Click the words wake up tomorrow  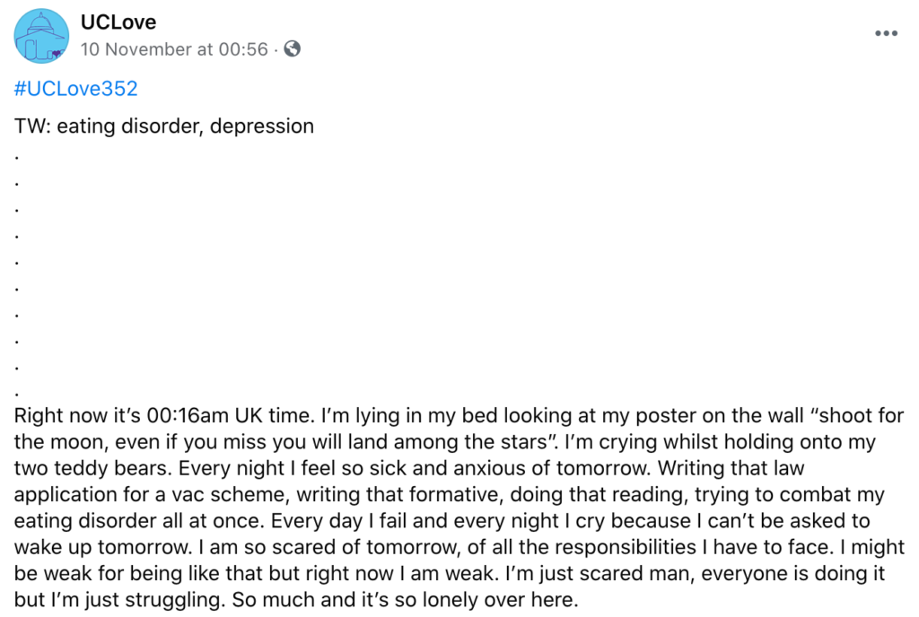coord(102,547)
